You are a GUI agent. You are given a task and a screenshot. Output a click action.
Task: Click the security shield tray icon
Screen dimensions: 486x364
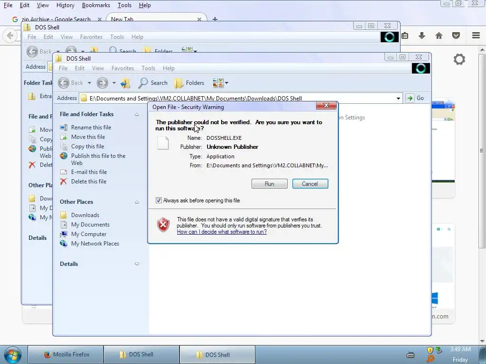(430, 350)
